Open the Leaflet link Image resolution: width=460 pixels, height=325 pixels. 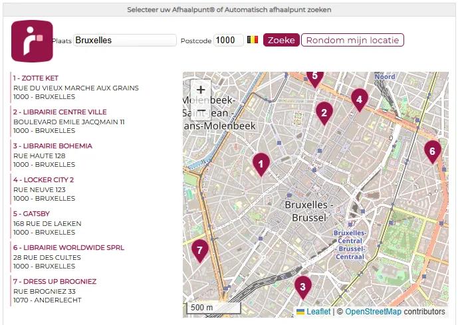pos(318,312)
